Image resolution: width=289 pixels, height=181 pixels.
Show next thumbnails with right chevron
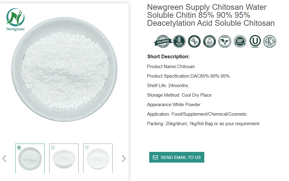[124, 158]
